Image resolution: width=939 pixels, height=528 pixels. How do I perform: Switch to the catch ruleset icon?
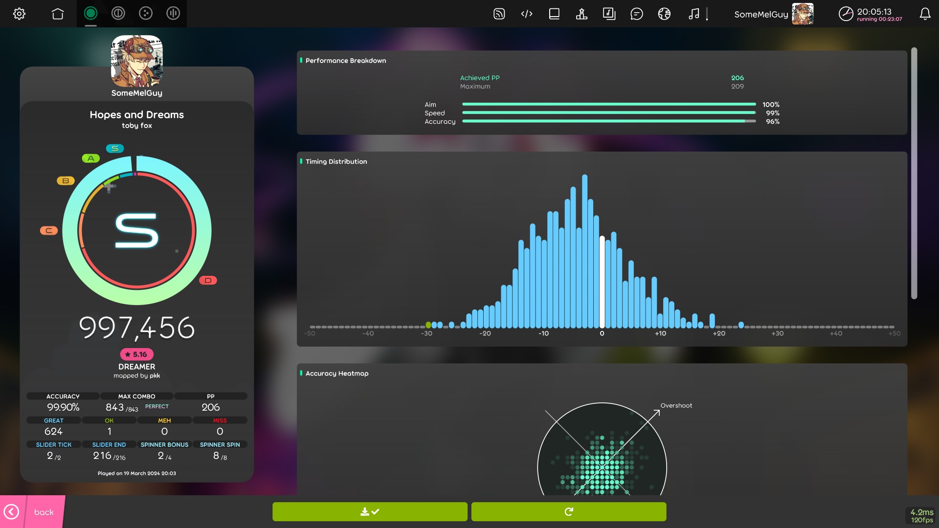coord(146,14)
